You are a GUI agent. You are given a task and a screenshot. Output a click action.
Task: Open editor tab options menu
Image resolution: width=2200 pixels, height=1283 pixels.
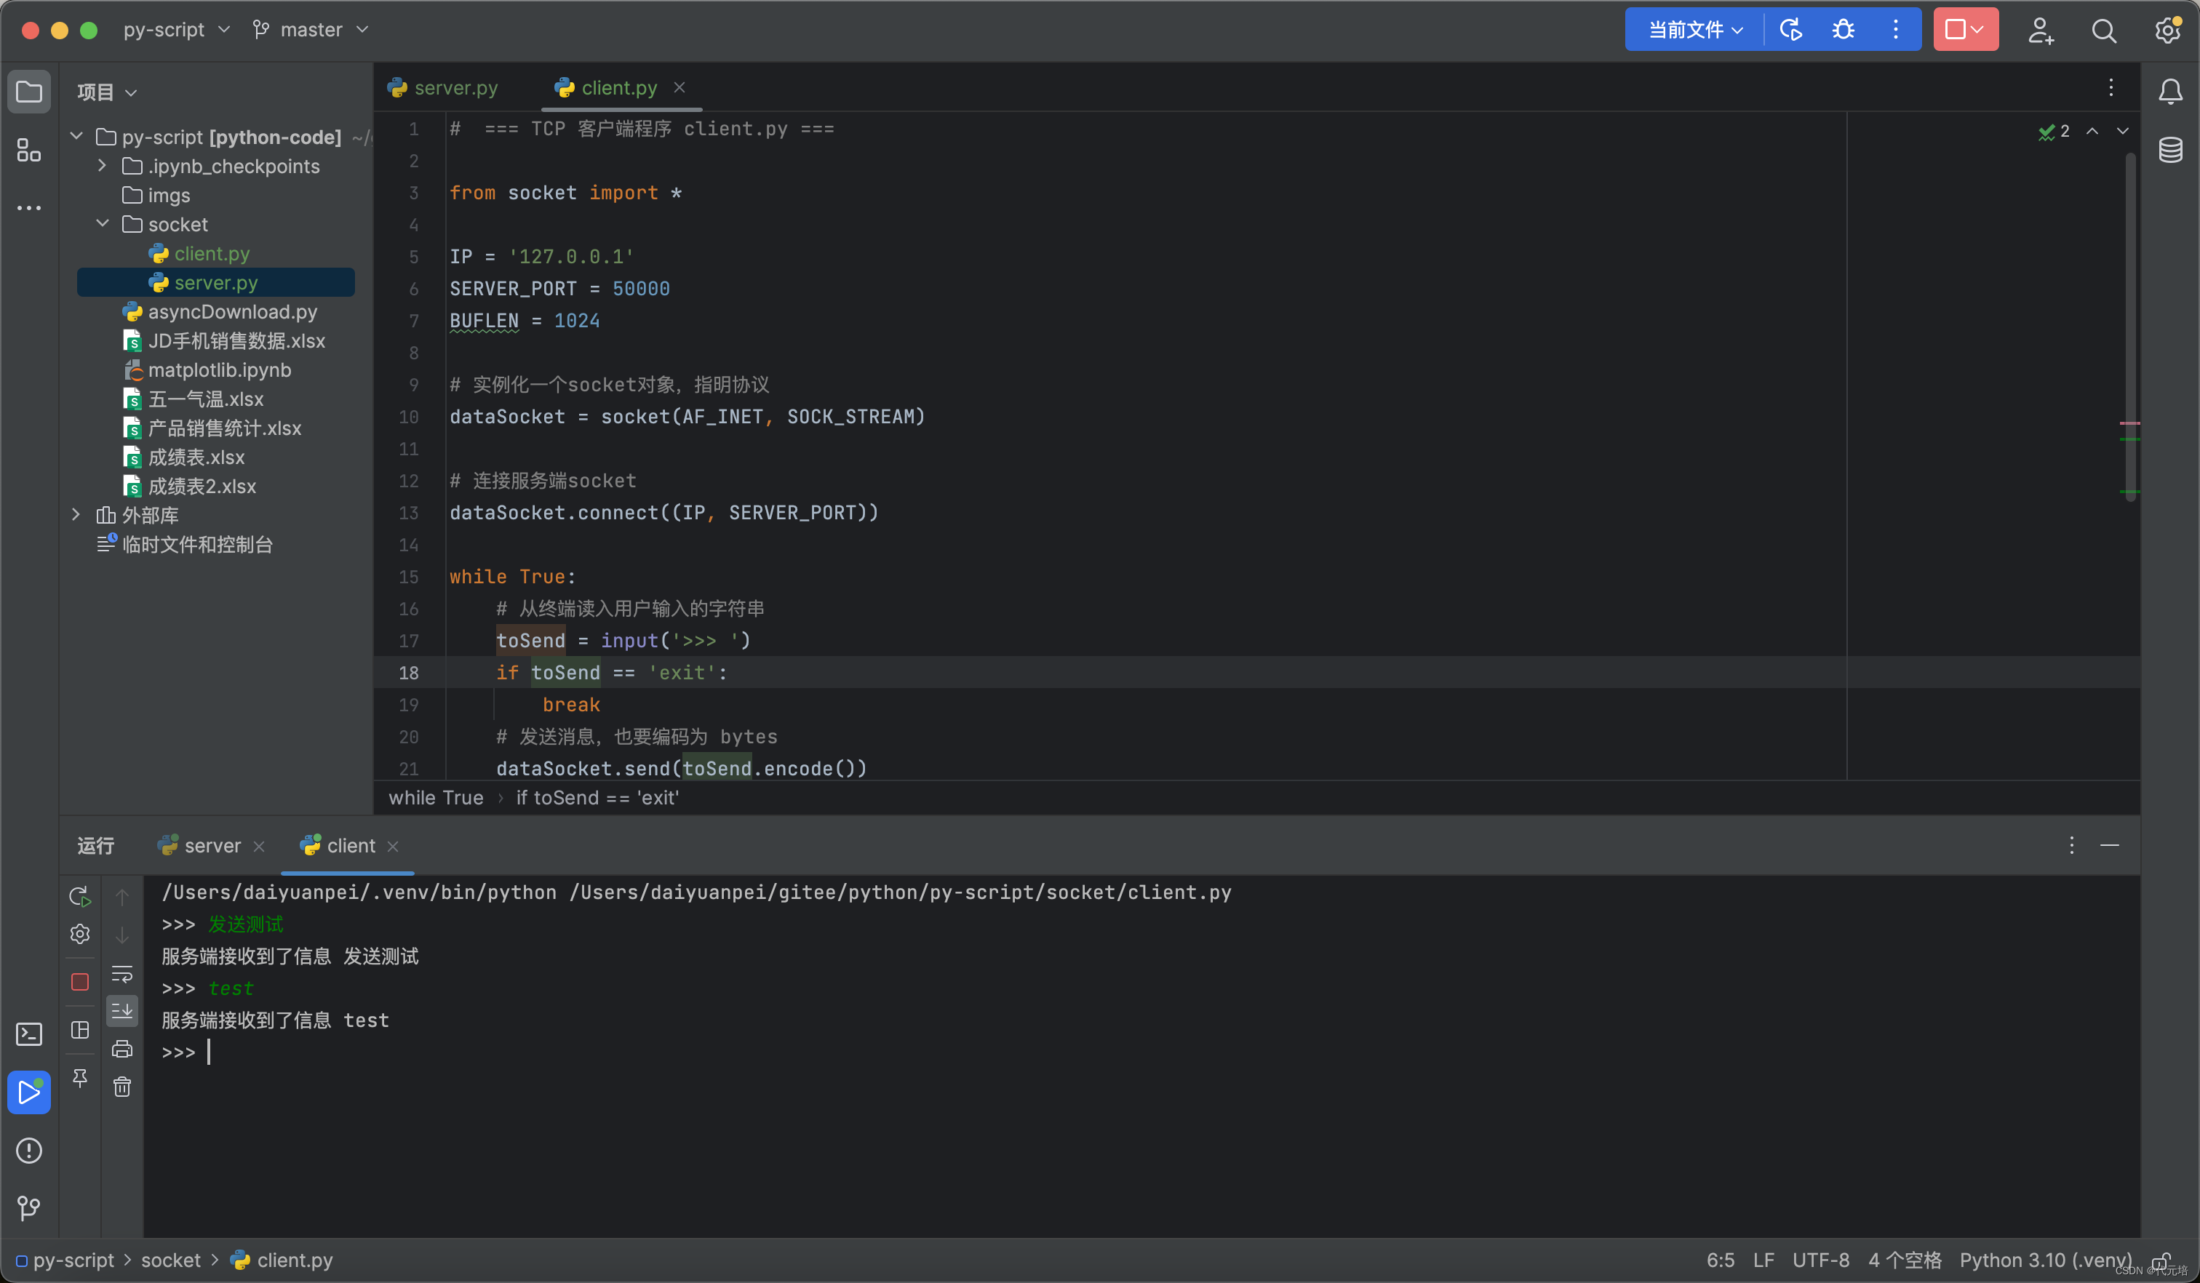tap(2111, 87)
